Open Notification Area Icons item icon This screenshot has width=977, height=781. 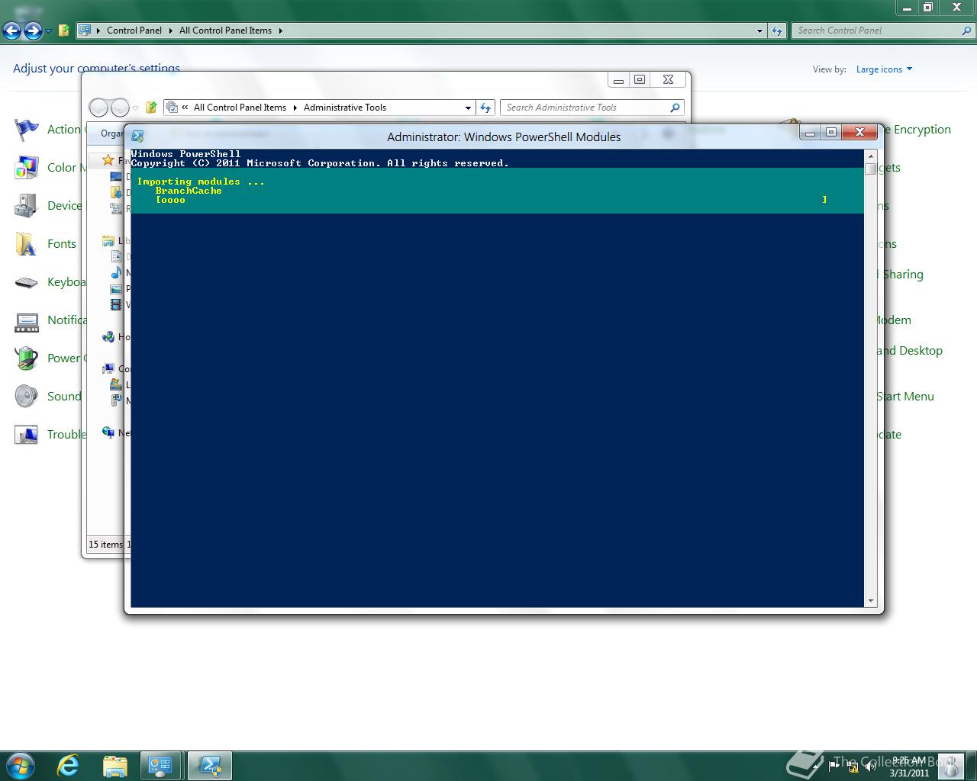(27, 320)
